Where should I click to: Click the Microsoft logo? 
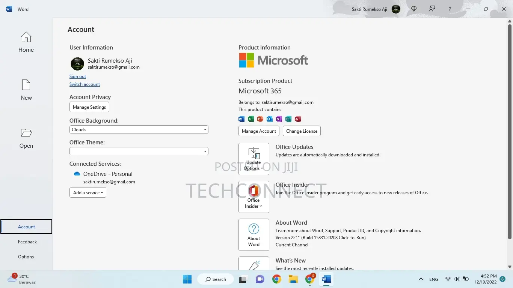(x=273, y=60)
